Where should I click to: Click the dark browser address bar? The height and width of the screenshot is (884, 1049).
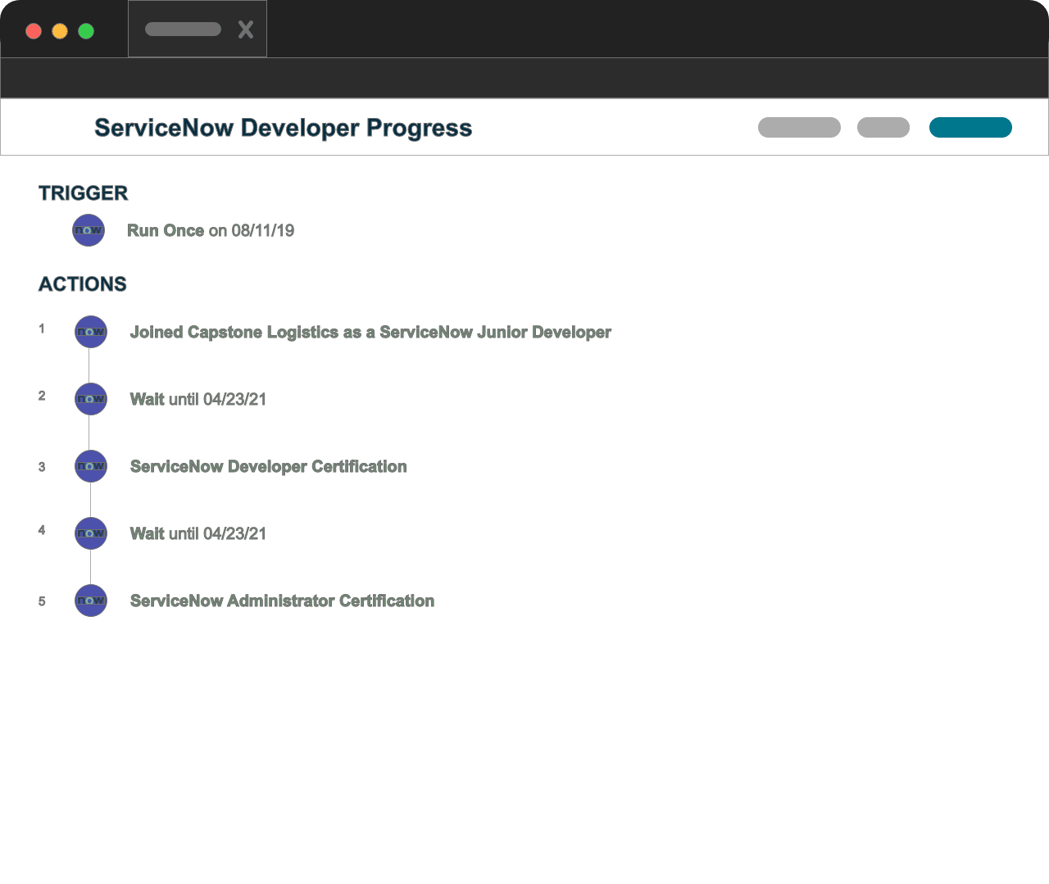click(524, 78)
